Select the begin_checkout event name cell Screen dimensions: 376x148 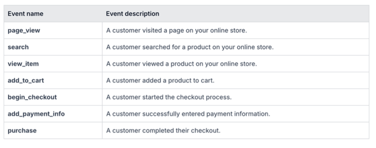(53, 97)
